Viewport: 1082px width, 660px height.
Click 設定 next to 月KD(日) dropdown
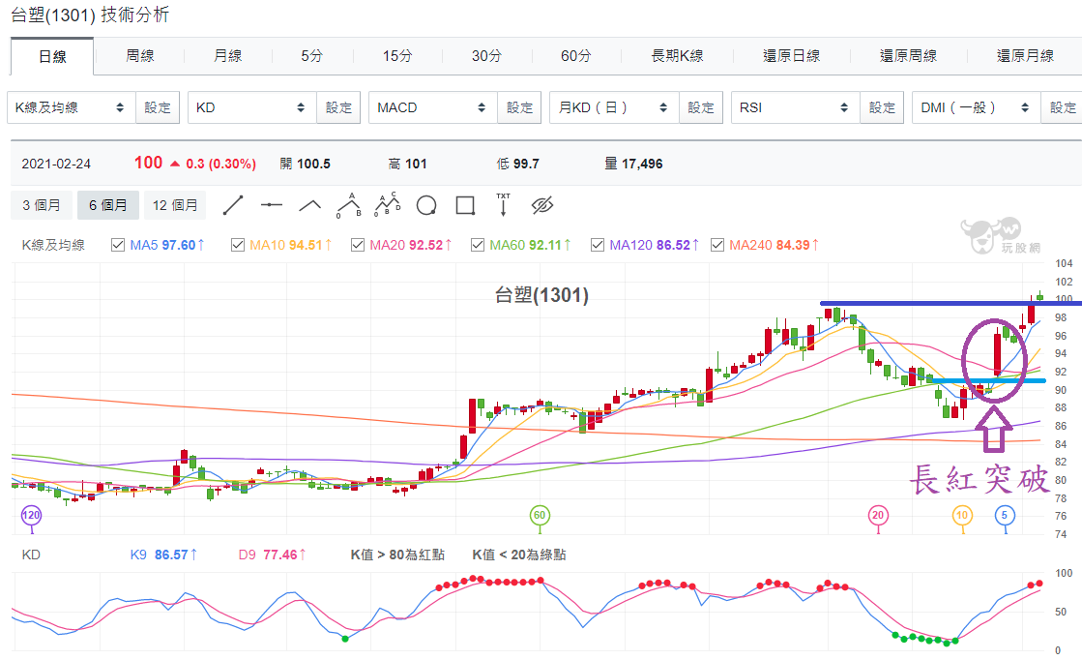coord(701,107)
